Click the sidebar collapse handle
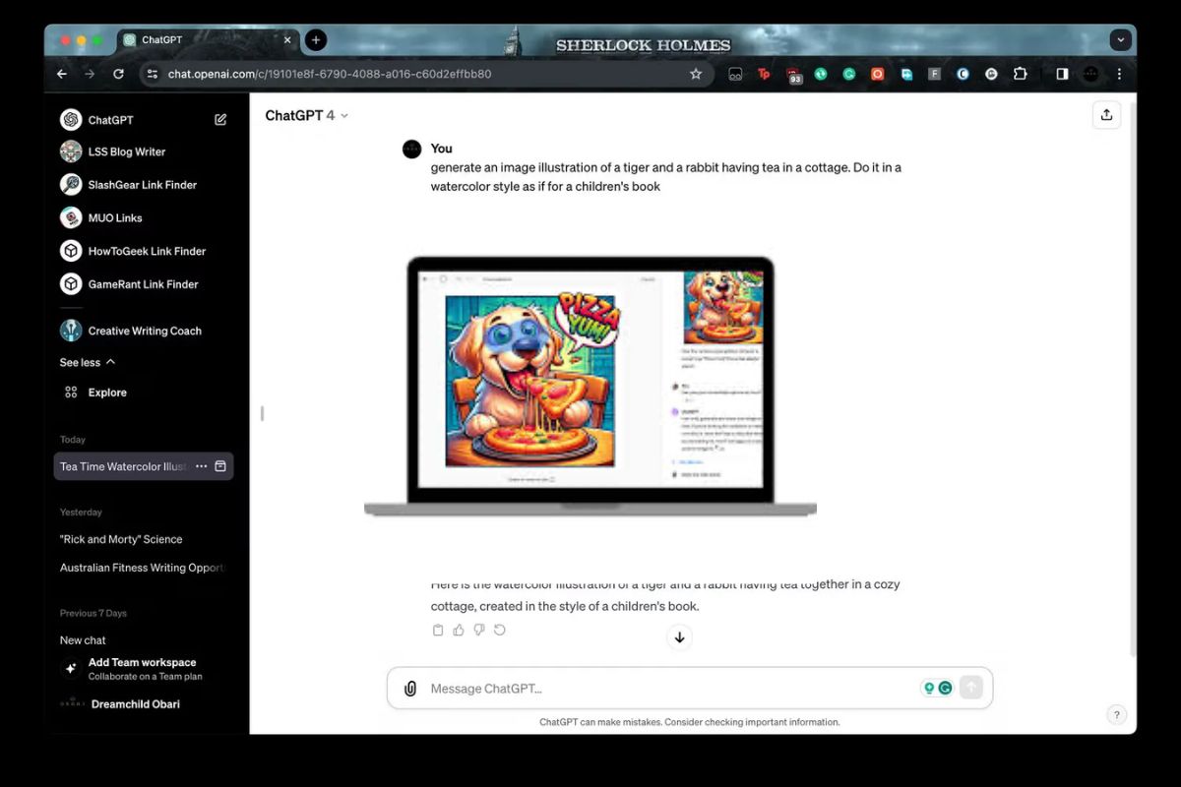The image size is (1181, 787). (262, 413)
